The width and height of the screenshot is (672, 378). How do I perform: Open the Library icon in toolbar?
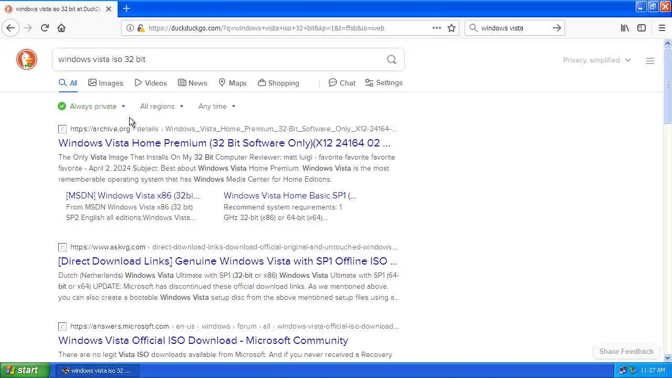click(x=625, y=28)
